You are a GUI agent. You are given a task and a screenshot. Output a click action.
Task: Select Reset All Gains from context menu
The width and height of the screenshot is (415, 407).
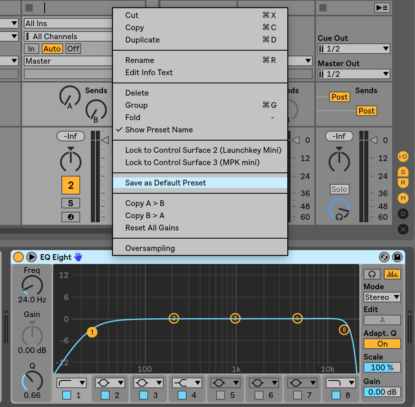coord(152,228)
